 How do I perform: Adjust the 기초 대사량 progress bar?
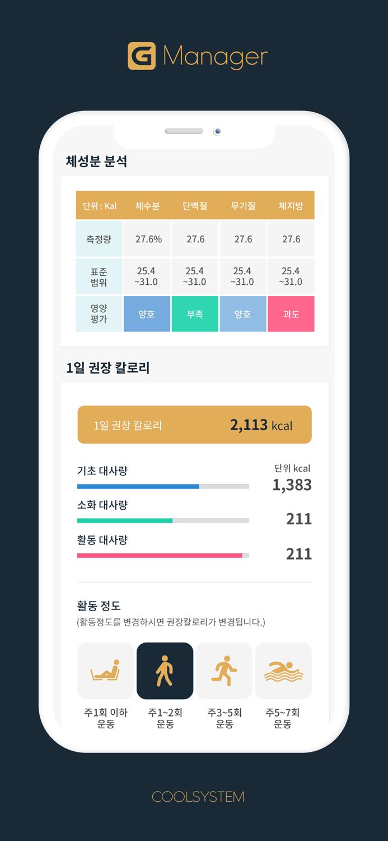(x=162, y=486)
